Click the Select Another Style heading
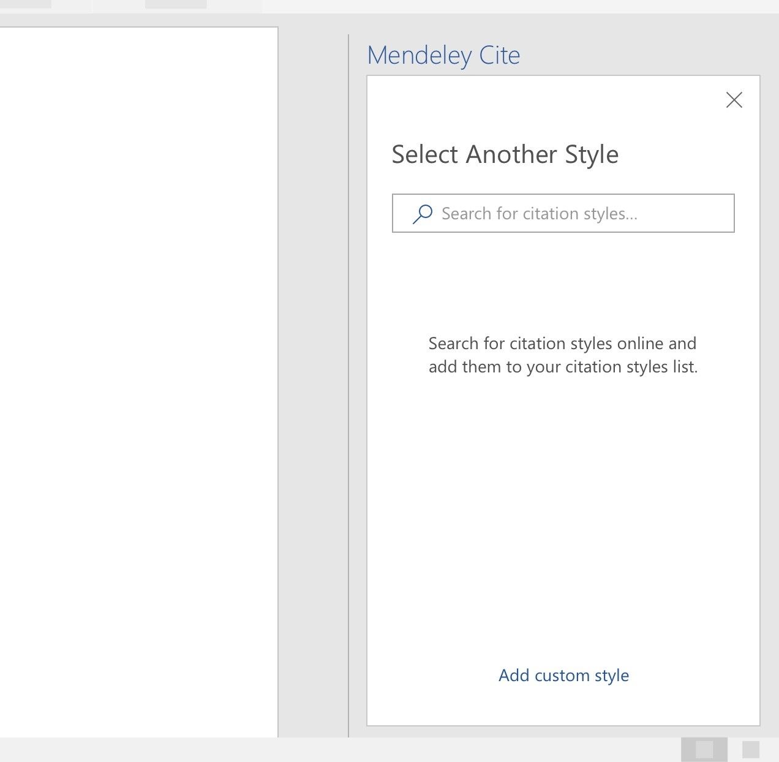Viewport: 779px width, 762px height. pyautogui.click(x=504, y=154)
